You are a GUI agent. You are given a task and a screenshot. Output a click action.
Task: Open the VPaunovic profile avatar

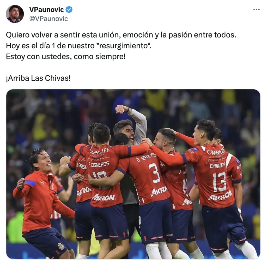coord(15,14)
